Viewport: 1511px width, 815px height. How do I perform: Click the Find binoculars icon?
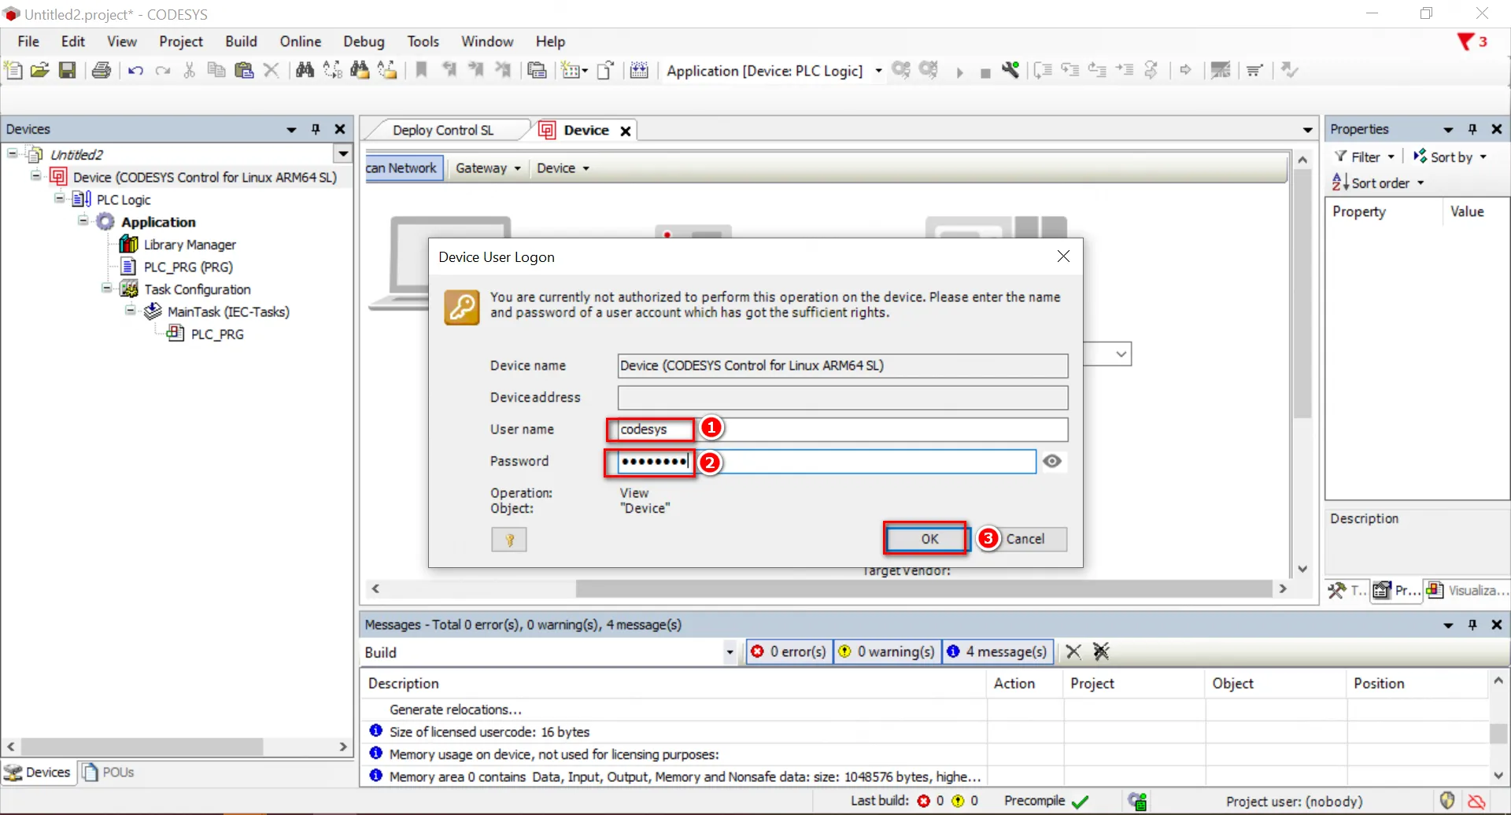(305, 70)
